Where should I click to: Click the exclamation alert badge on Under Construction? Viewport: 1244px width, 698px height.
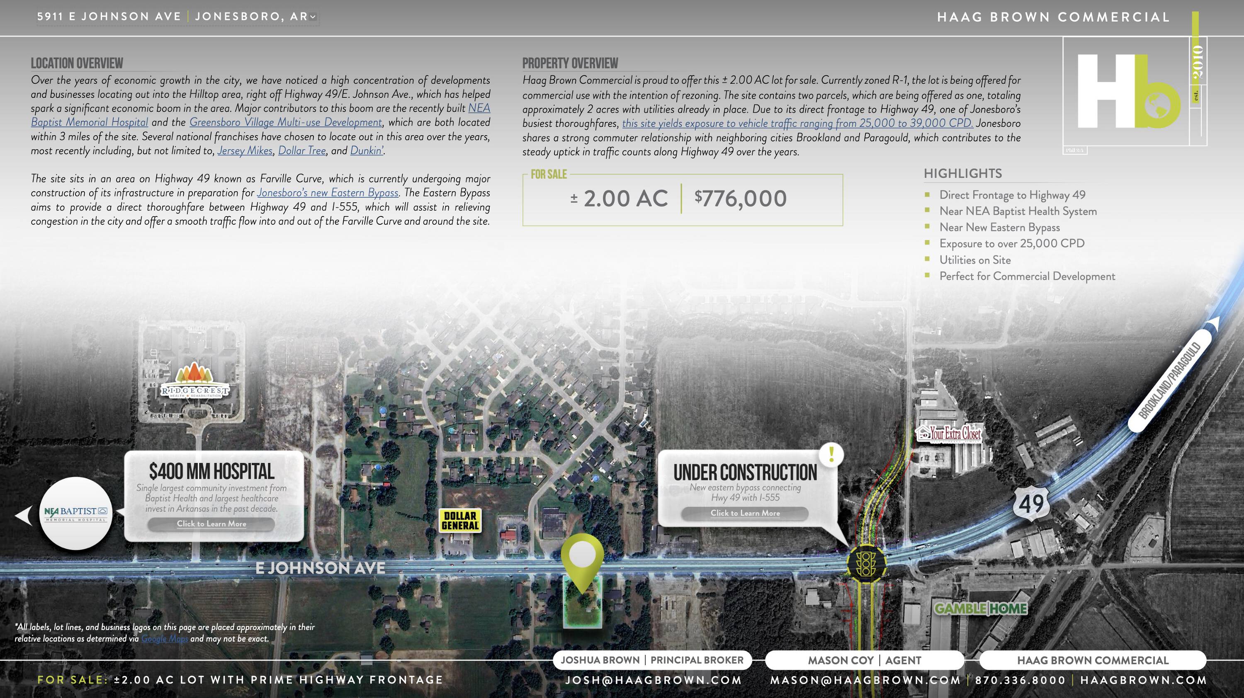click(x=831, y=454)
